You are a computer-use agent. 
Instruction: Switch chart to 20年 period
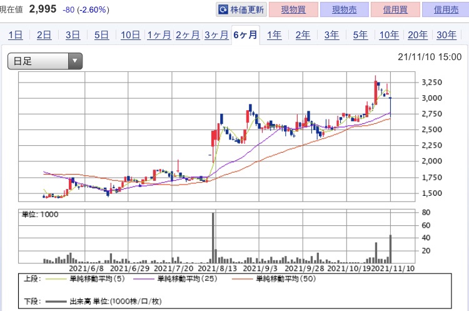(x=418, y=35)
